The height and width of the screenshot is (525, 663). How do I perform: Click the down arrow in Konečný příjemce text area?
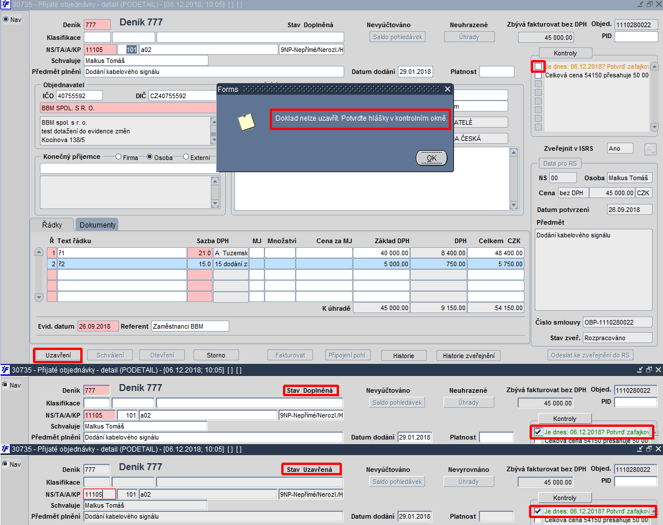point(215,204)
